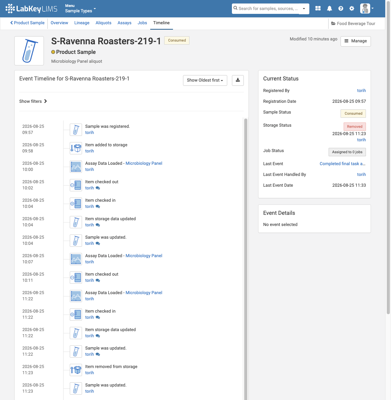Viewport: 391px width, 400px height.
Task: Click the Consumed status badge near title
Action: (x=176, y=40)
